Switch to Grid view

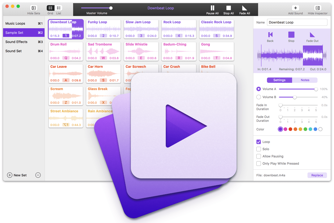tap(50, 8)
